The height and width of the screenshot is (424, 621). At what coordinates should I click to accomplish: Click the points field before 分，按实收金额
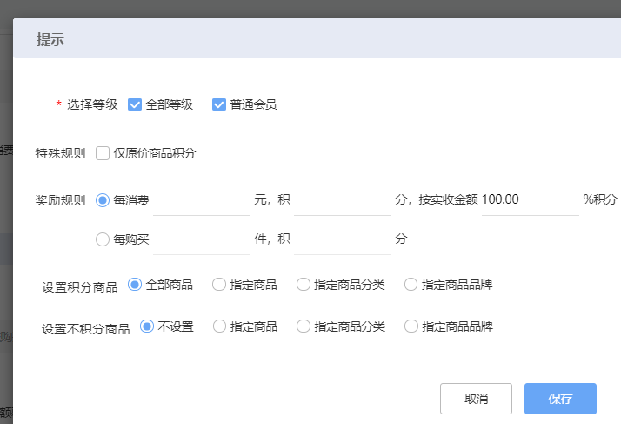pos(343,200)
